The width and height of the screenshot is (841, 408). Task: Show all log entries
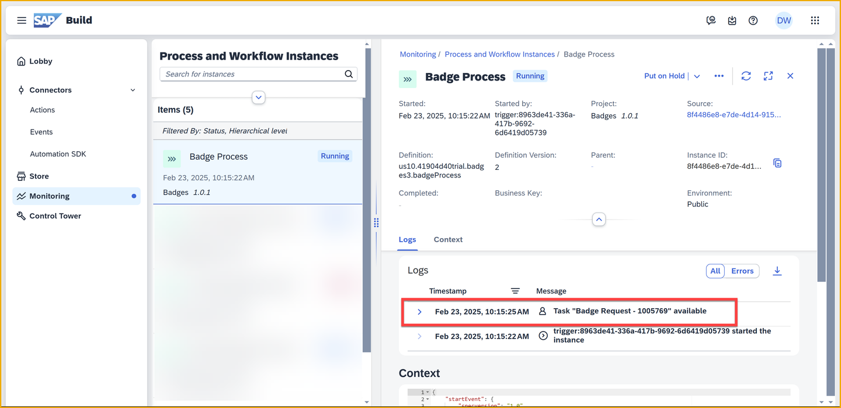(715, 271)
